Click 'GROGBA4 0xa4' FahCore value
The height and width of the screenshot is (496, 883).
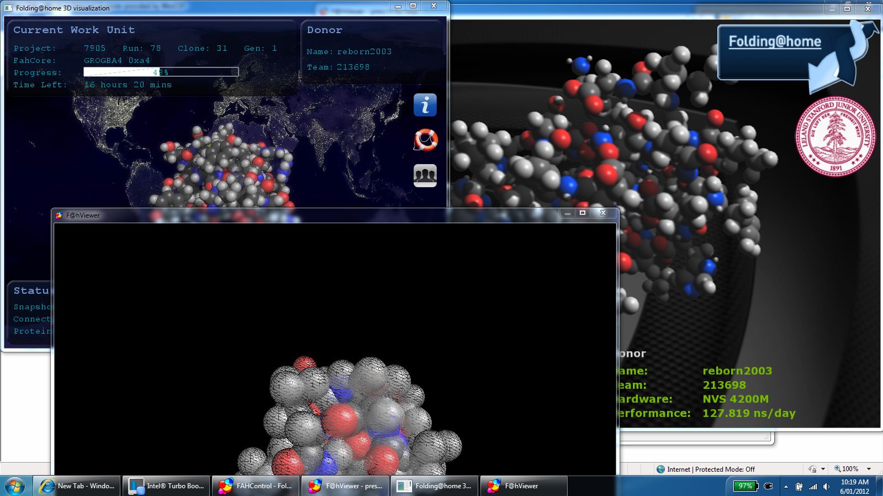[117, 60]
